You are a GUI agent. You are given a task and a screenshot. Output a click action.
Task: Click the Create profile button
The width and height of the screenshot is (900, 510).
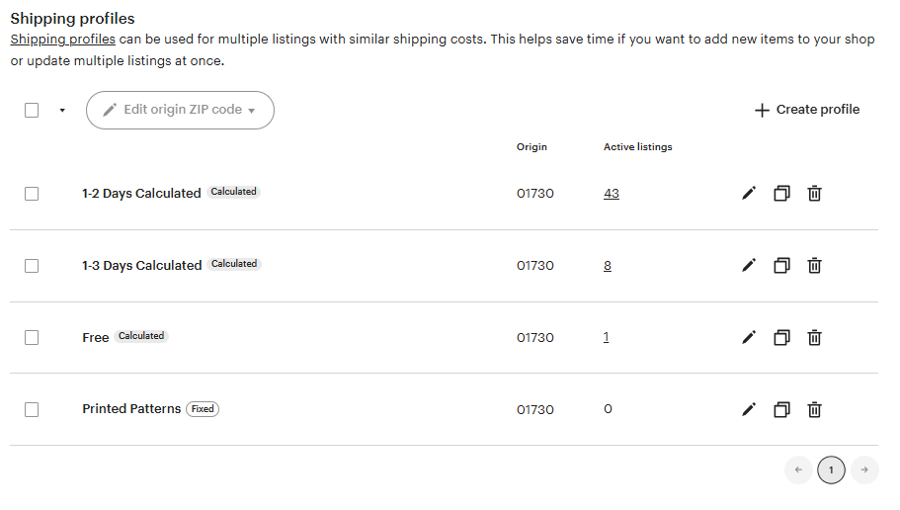coord(807,110)
